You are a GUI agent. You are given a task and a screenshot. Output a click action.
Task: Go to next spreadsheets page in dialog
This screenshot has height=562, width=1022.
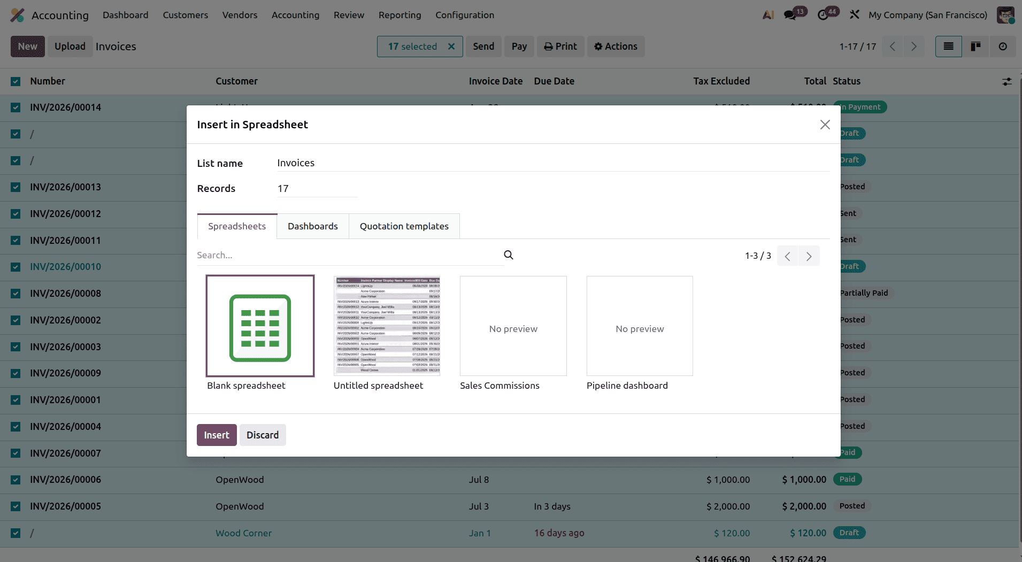(809, 256)
